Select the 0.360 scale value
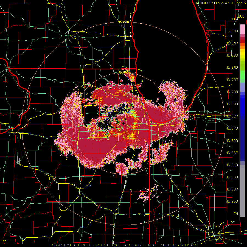Screen dimensions: 247x247 pyautogui.click(x=232, y=177)
